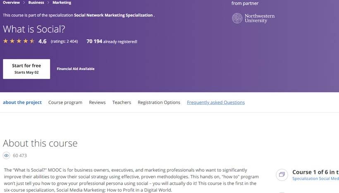The image size is (339, 193).
Task: Click the Northwestern University logo
Action: tap(253, 18)
